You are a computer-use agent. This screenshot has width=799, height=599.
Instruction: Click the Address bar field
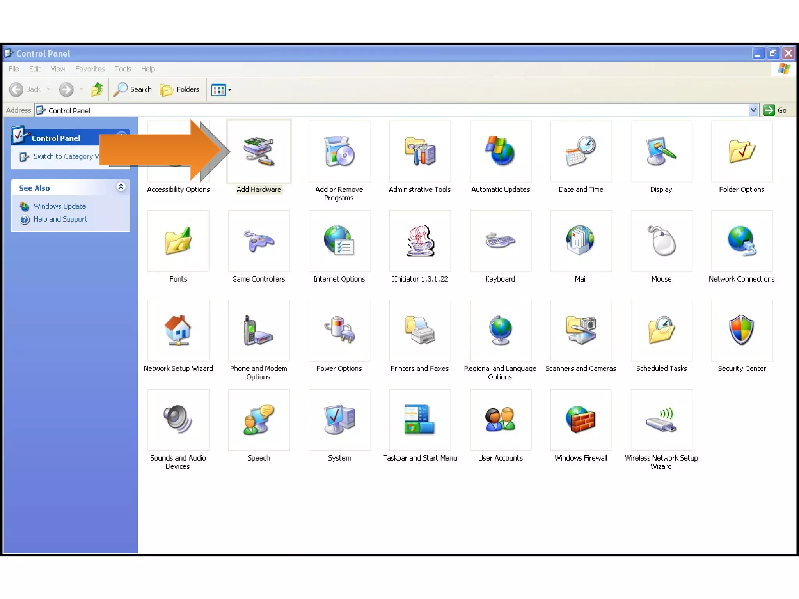pos(390,110)
